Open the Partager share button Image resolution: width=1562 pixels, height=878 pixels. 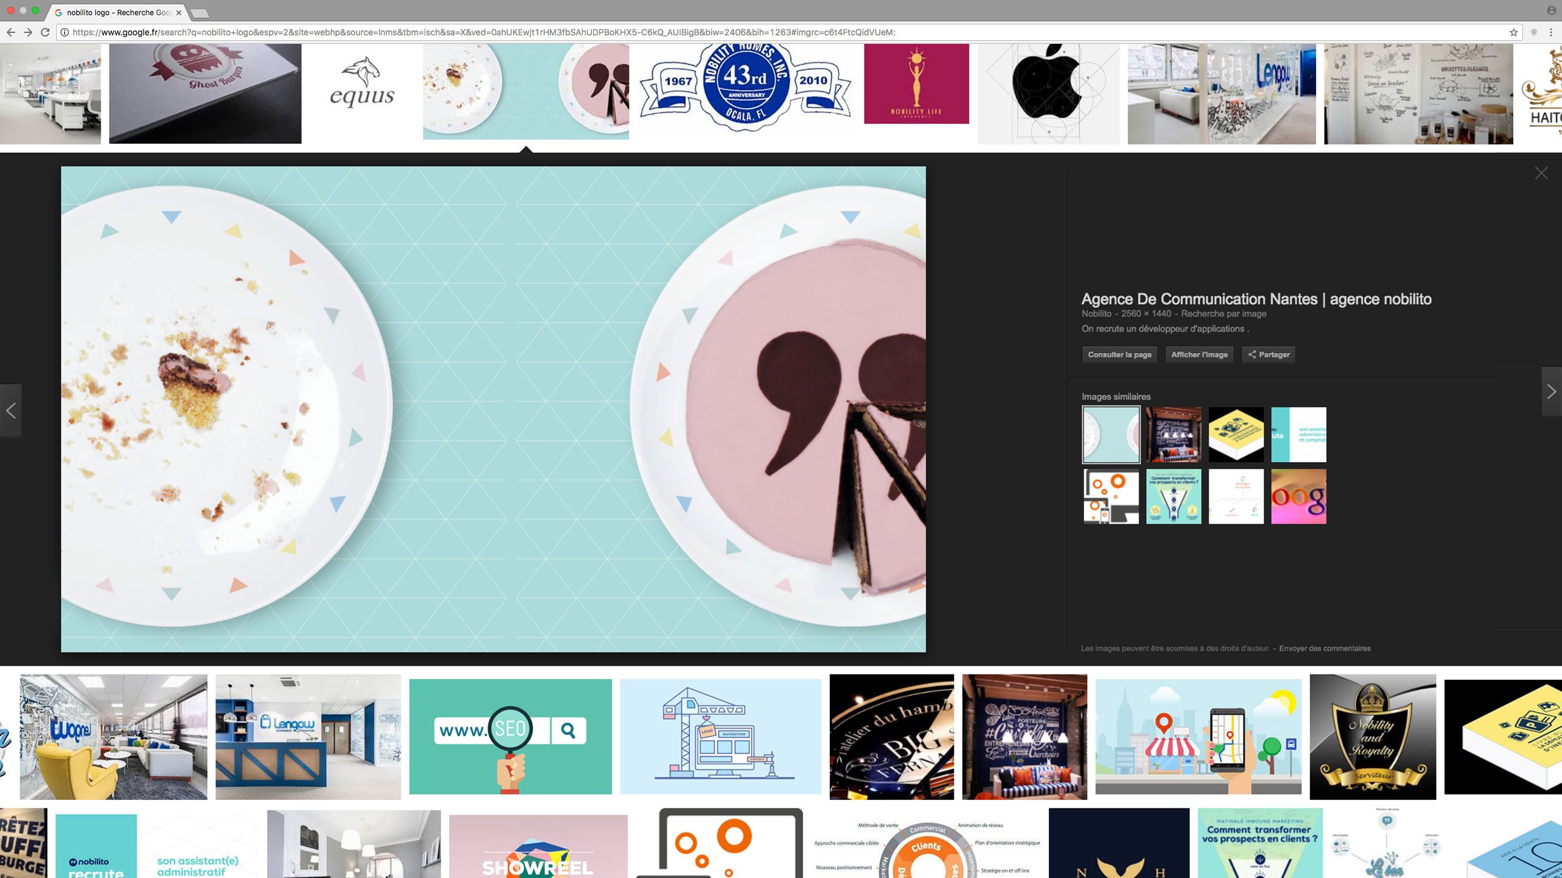tap(1269, 354)
